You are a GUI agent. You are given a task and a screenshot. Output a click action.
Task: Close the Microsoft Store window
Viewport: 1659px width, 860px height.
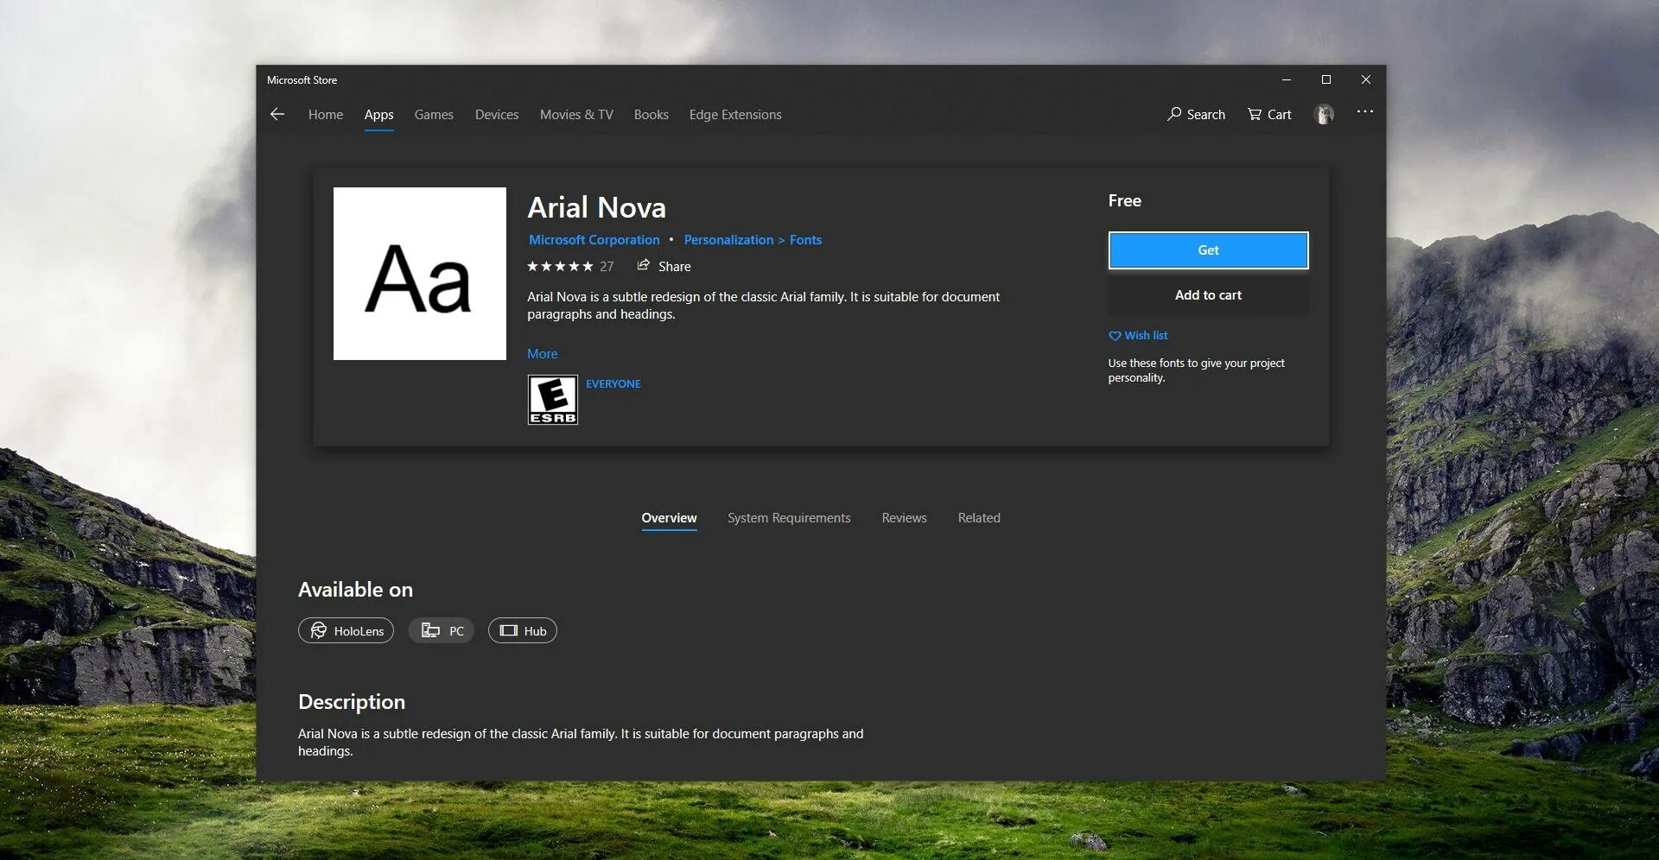1365,79
